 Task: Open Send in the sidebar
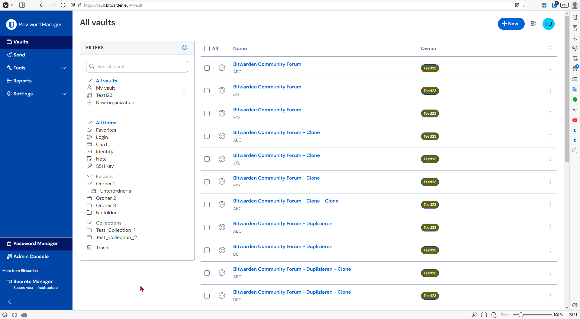point(36,55)
